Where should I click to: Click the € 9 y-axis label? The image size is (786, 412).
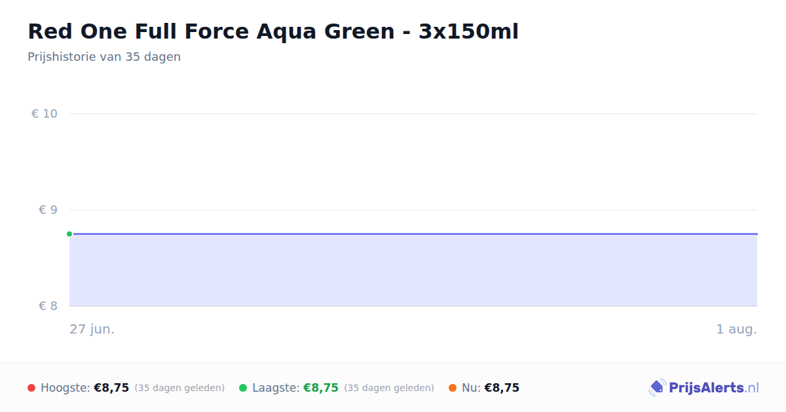click(x=48, y=210)
